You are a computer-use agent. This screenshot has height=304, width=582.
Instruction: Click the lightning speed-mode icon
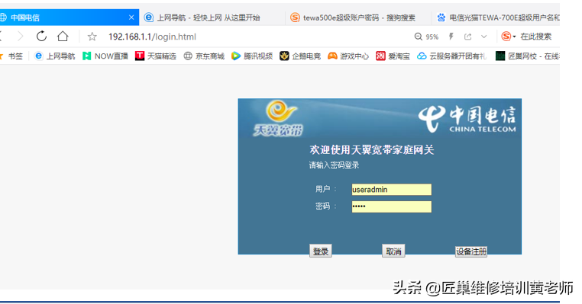coord(451,37)
